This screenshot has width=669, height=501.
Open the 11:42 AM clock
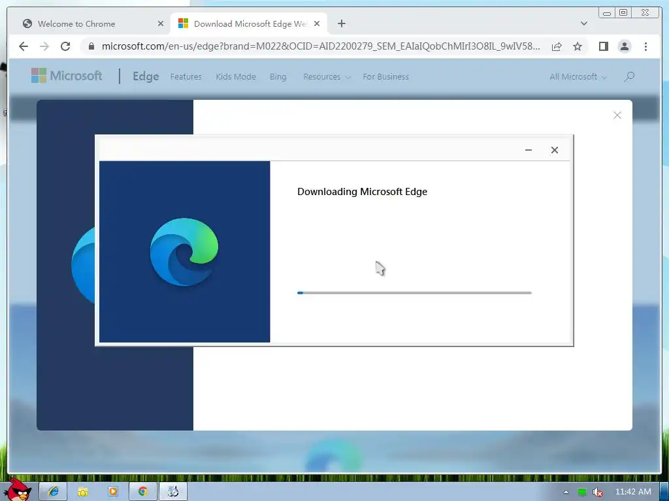(x=633, y=492)
